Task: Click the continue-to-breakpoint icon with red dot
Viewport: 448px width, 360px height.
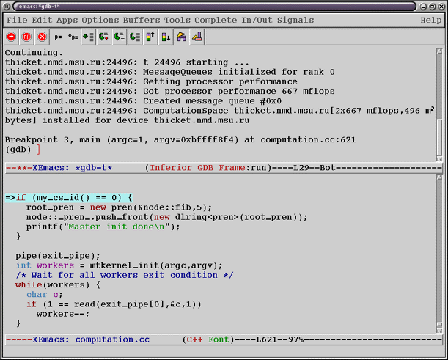Action: click(103, 37)
